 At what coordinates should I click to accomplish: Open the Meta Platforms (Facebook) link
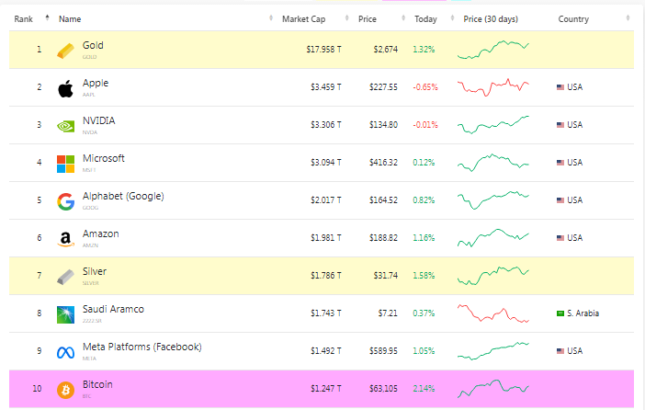(141, 347)
